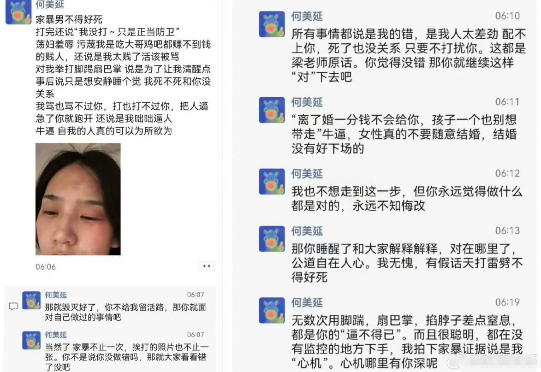Select the 06:12 comment message text
This screenshot has width=541, height=372.
click(407, 199)
